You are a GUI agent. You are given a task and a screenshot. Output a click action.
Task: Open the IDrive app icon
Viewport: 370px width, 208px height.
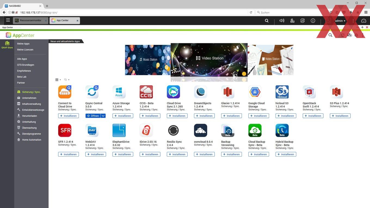[146, 131]
